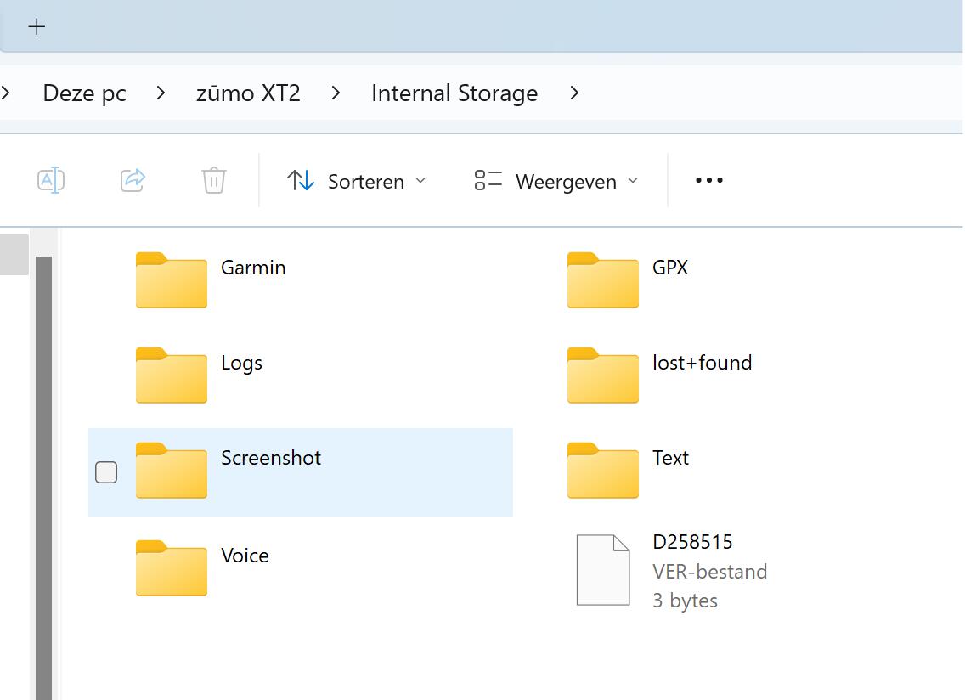This screenshot has width=965, height=700.
Task: Click the Voice folder name
Action: tap(245, 556)
